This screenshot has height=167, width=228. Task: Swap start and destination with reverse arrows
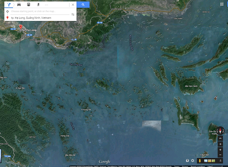point(73,15)
